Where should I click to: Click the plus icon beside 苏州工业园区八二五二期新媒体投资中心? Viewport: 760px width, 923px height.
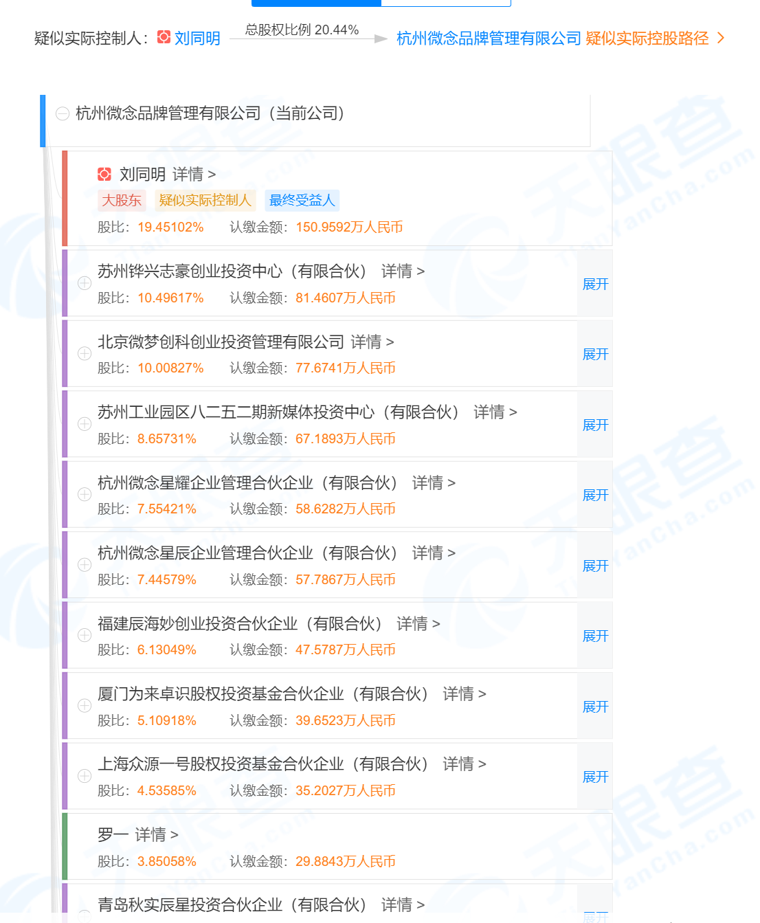pos(85,424)
